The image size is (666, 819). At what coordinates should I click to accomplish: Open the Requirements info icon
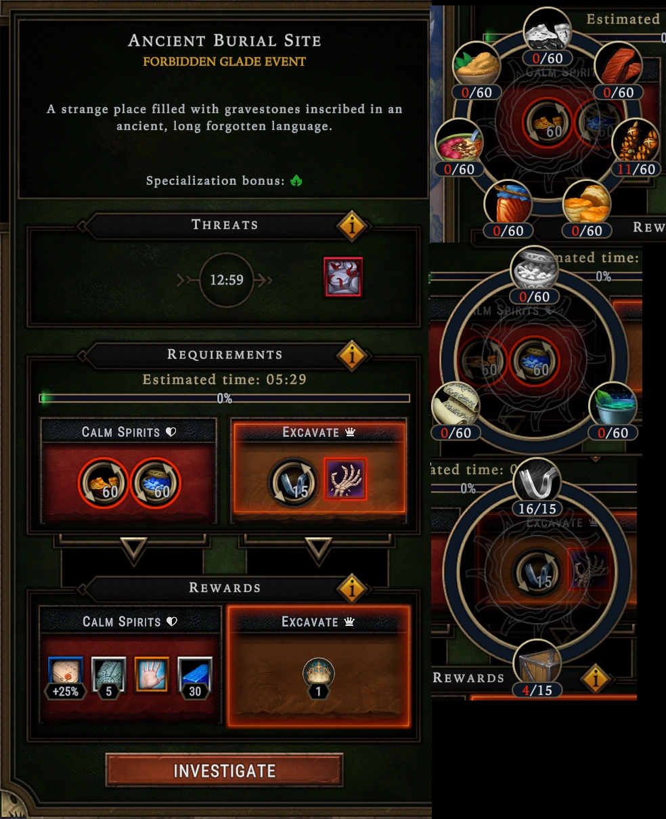[x=352, y=355]
